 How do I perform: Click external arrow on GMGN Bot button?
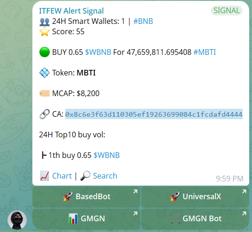(x=244, y=213)
